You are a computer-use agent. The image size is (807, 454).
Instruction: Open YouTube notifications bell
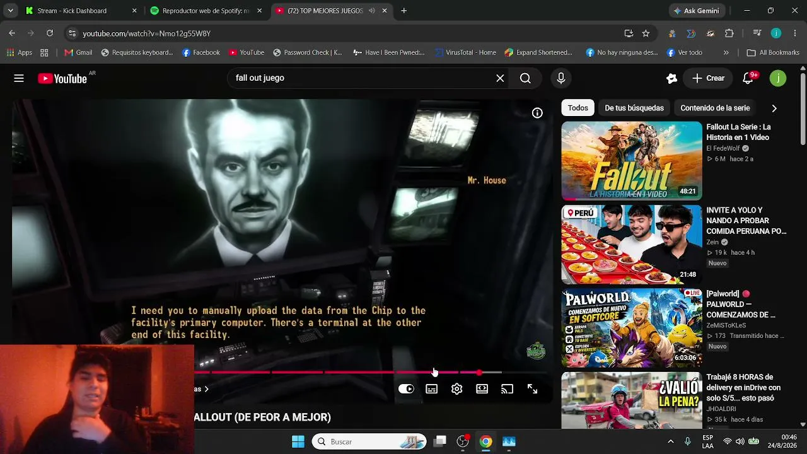[748, 78]
